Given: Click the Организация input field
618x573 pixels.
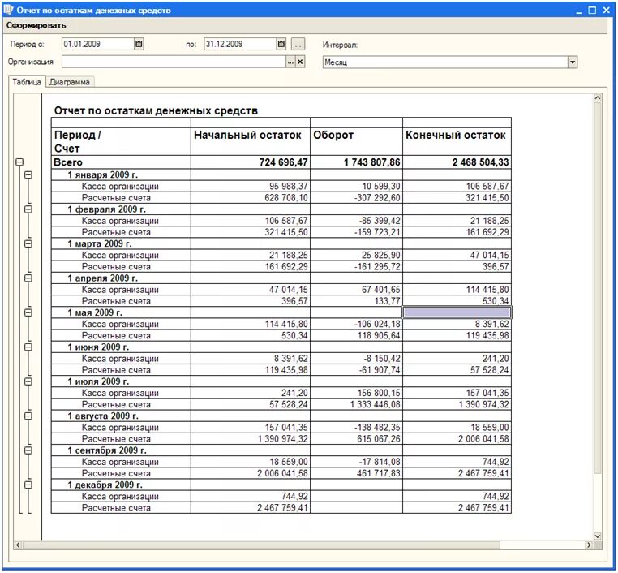Looking at the screenshot, I should pos(174,62).
